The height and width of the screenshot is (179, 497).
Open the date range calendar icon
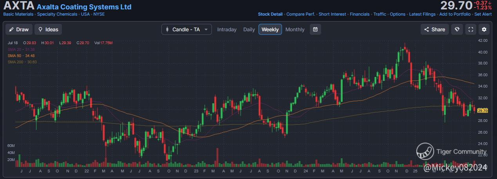point(315,29)
